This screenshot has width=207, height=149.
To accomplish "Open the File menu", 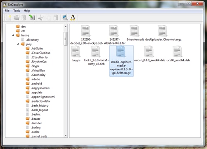I will click(7, 11).
